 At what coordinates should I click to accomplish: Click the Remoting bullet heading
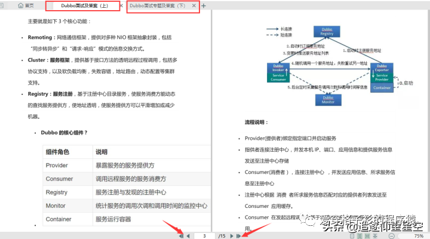(x=40, y=37)
